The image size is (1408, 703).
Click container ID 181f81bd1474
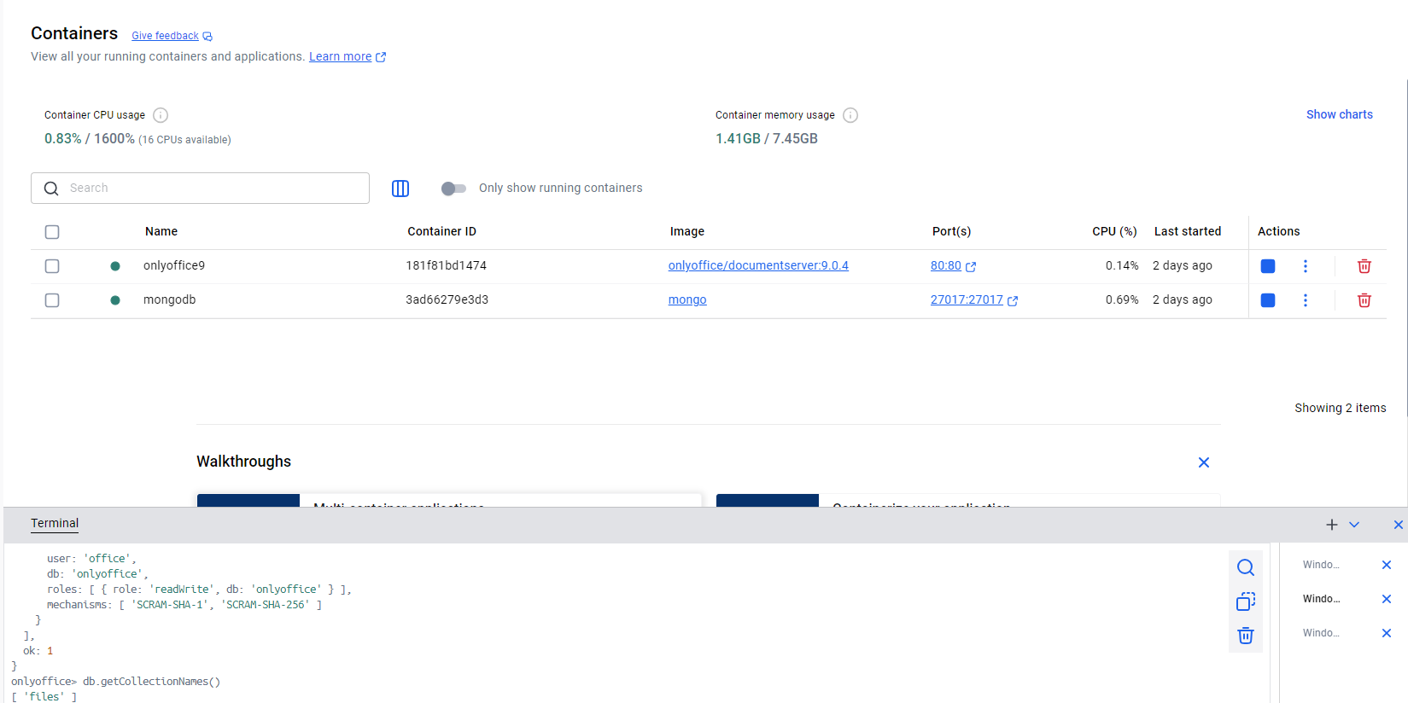tap(446, 265)
